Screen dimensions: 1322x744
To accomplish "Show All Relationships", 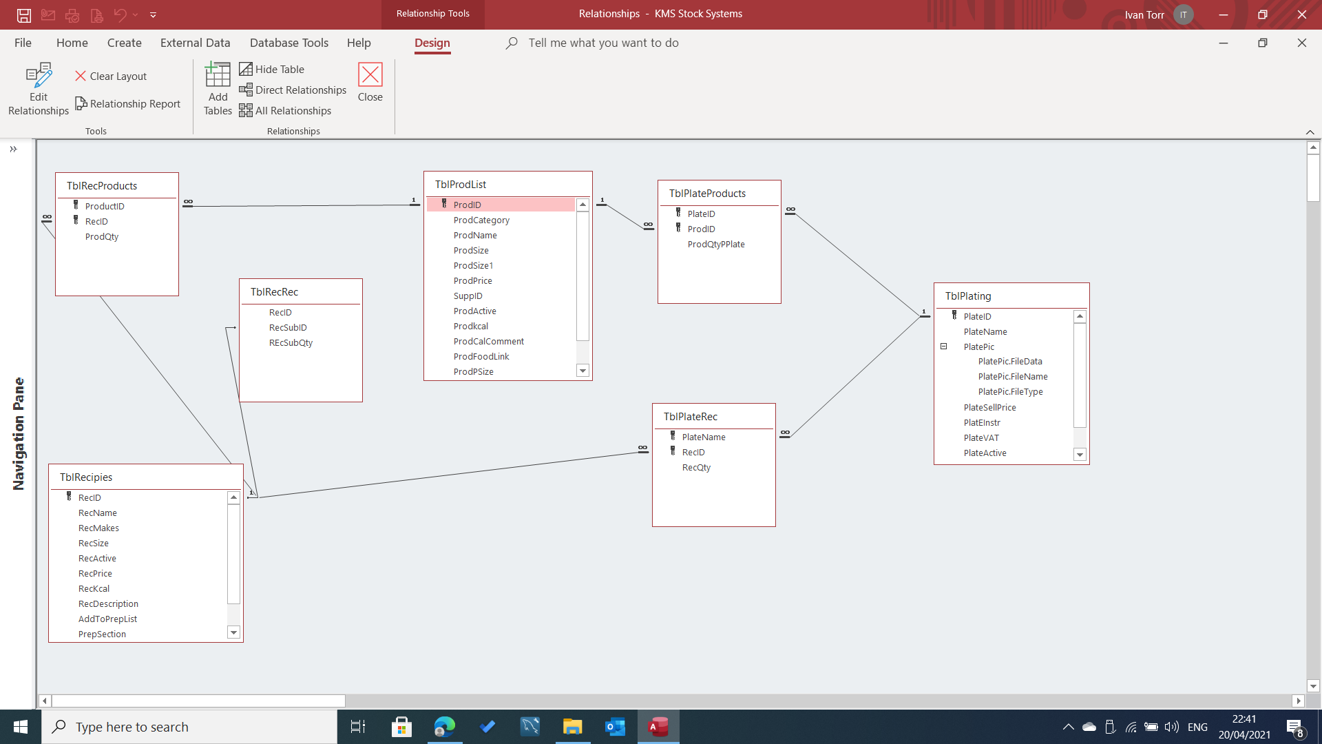I will (286, 110).
